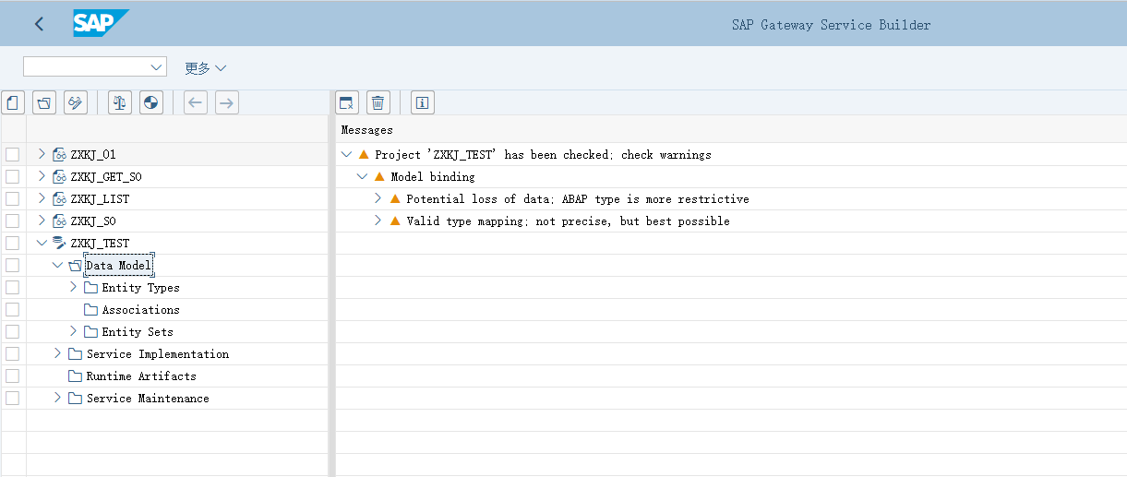Image resolution: width=1127 pixels, height=477 pixels.
Task: Select the Service Maintenance tree item
Action: coord(148,399)
